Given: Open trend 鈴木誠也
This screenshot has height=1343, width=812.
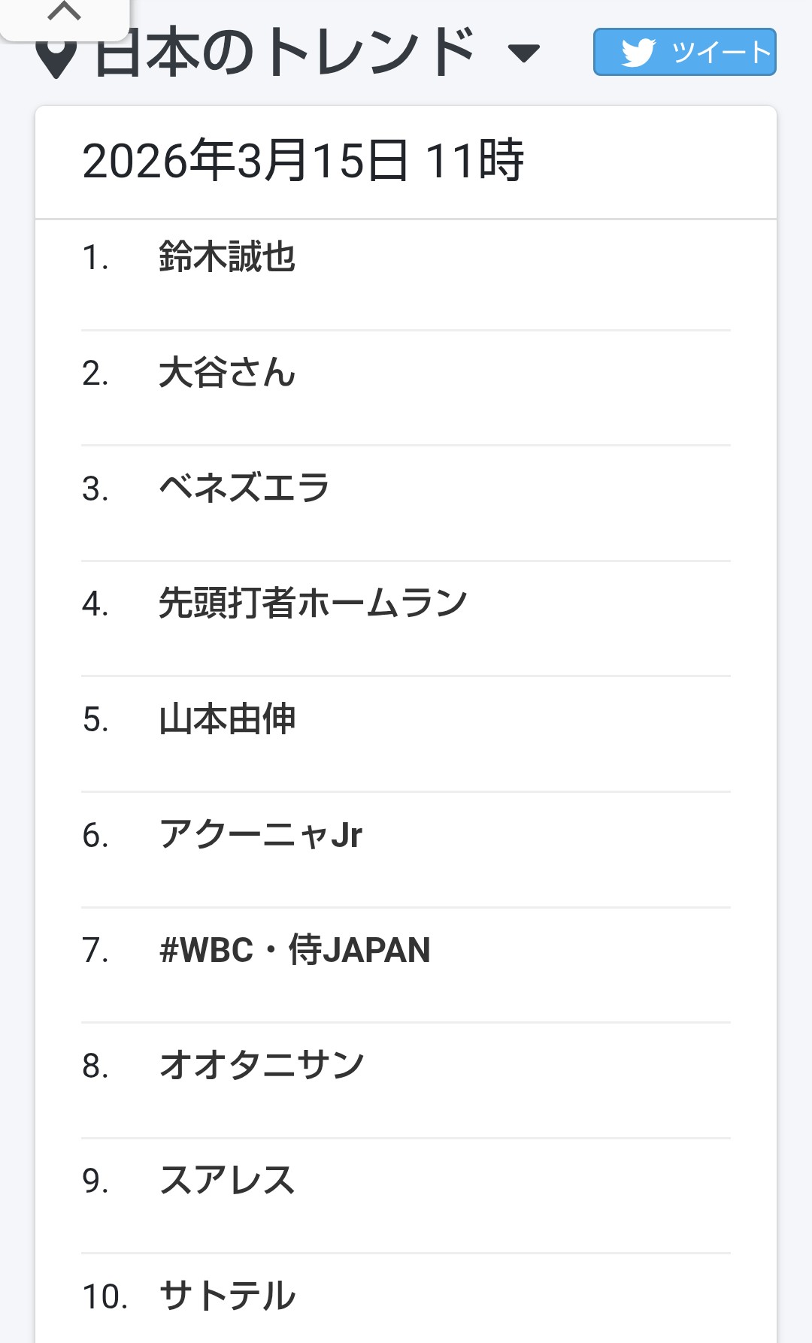Looking at the screenshot, I should pos(227,257).
